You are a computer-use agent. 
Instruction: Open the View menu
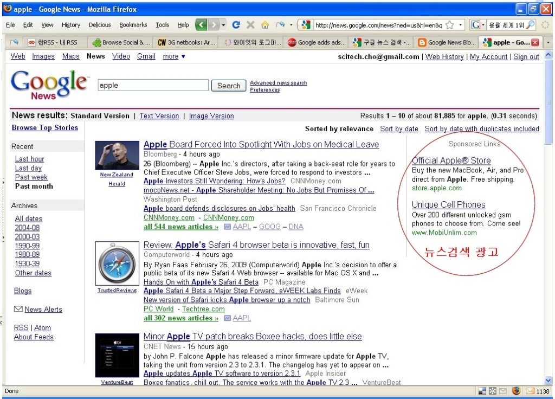[x=48, y=25]
